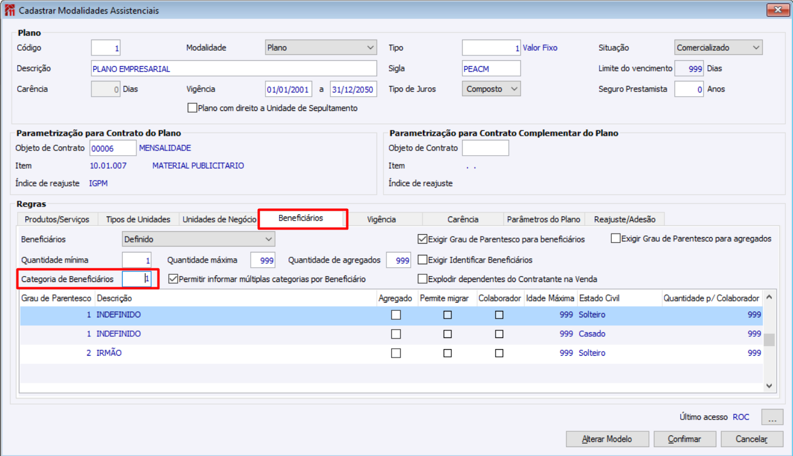Click the Confirmar button
Screen dimensions: 793x456
(x=684, y=439)
